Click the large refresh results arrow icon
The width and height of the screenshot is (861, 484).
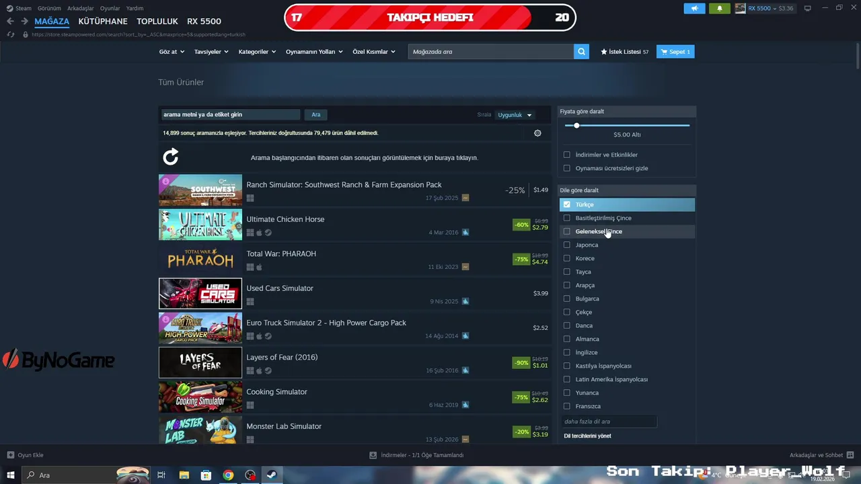point(171,157)
